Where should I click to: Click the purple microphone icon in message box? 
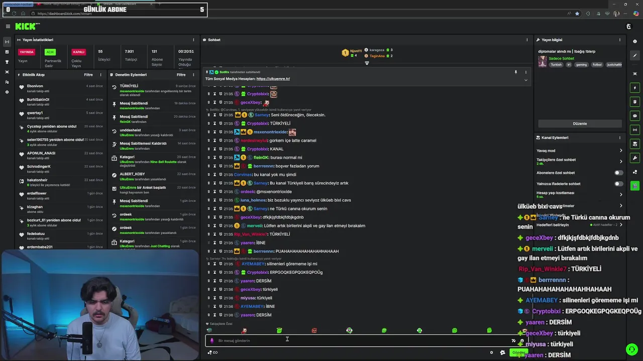click(x=211, y=340)
